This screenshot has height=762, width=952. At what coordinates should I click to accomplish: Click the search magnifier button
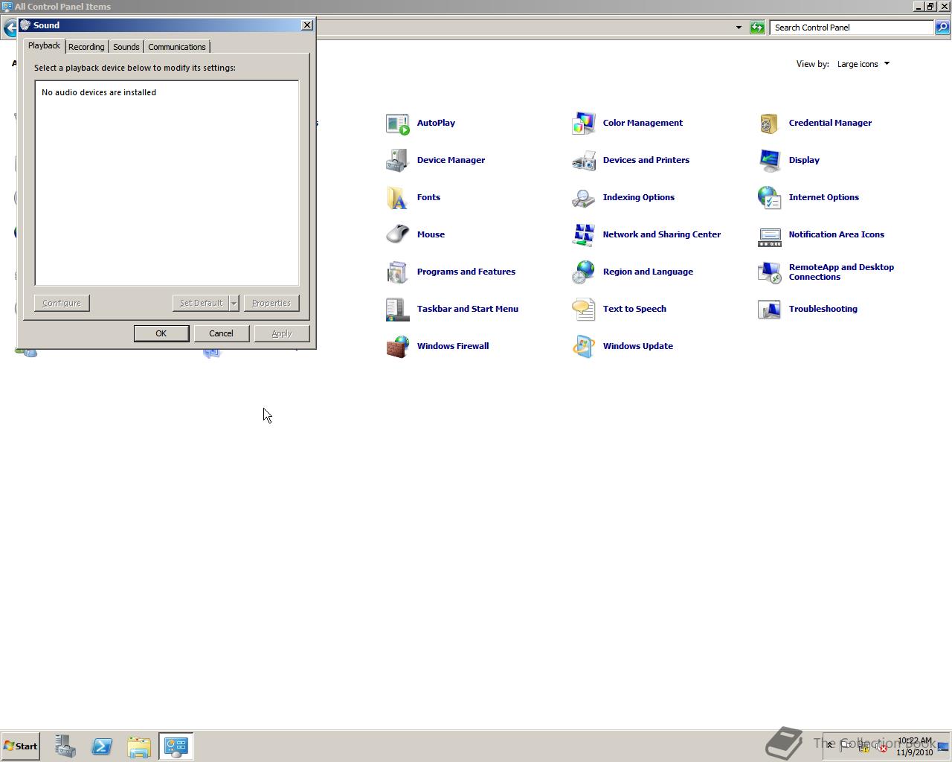942,28
